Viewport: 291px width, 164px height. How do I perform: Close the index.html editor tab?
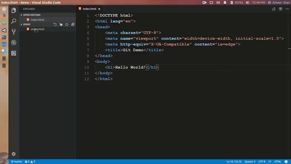pyautogui.click(x=99, y=9)
